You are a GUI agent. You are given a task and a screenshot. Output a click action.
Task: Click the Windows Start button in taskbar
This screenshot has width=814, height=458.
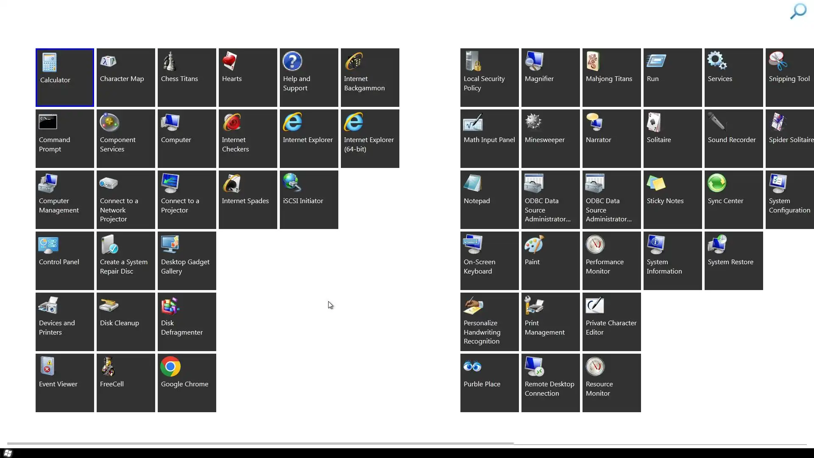(8, 453)
